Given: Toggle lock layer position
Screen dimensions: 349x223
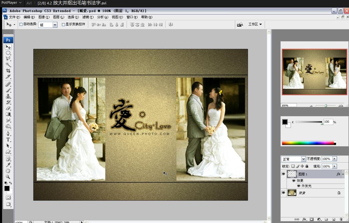Looking at the screenshot, I should coord(302,166).
